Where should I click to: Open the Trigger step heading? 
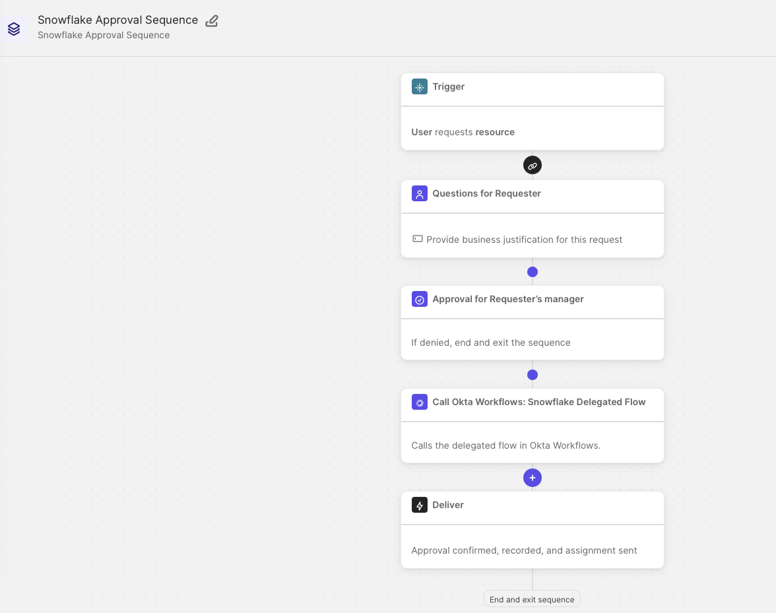449,86
